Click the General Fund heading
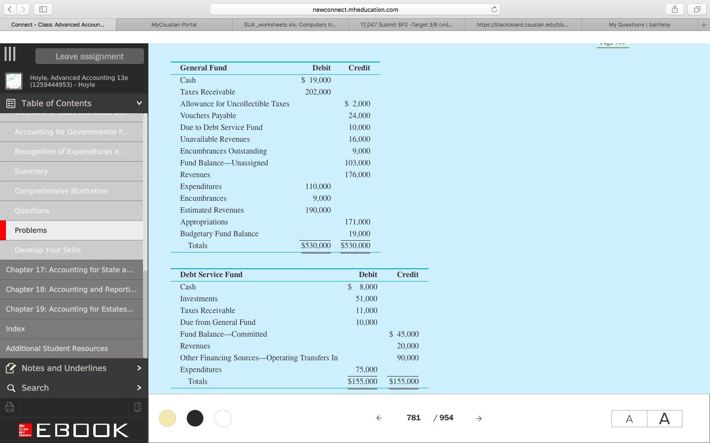 [x=204, y=68]
